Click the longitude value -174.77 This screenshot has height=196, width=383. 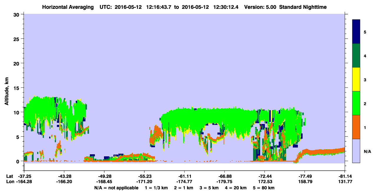[x=184, y=182]
